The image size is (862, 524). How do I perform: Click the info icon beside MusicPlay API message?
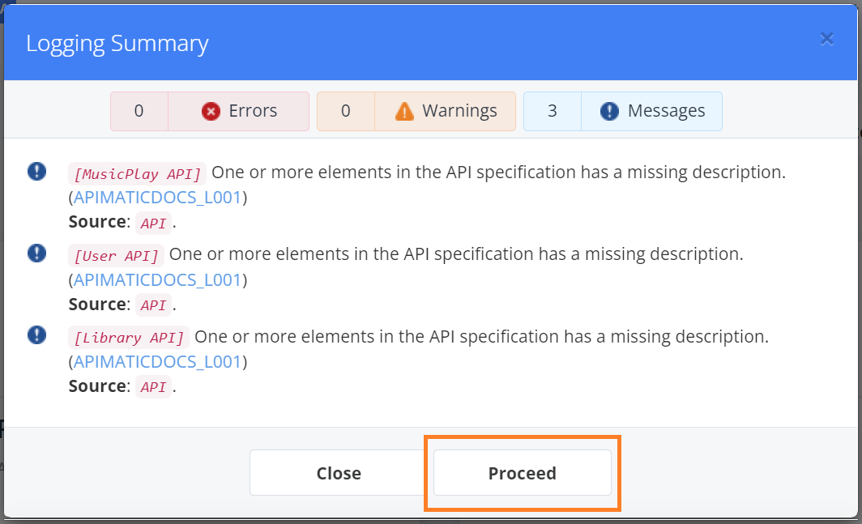point(36,171)
